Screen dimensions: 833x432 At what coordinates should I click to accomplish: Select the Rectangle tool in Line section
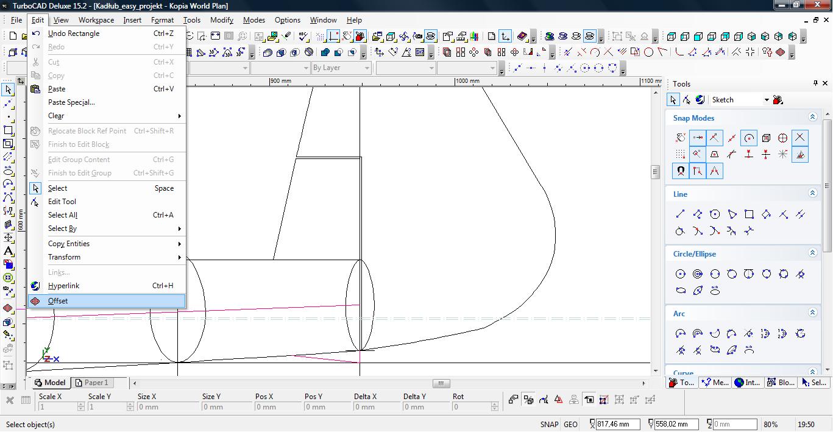(749, 214)
